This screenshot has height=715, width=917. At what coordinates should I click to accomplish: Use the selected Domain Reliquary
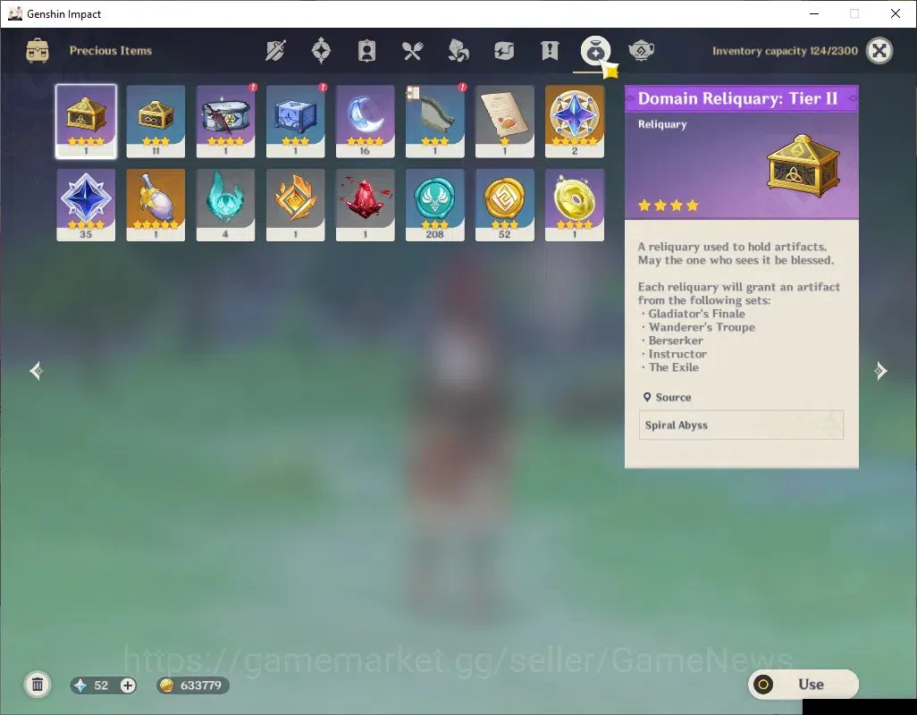(803, 684)
